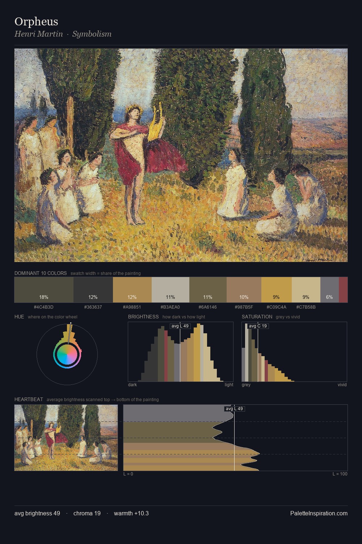Click the Orpheus title heading

click(x=36, y=21)
